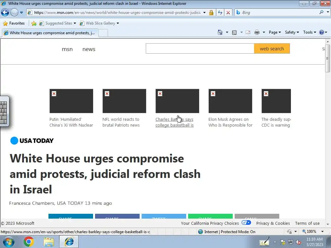Click the volume muted tray icon
The width and height of the screenshot is (331, 248).
298,242
